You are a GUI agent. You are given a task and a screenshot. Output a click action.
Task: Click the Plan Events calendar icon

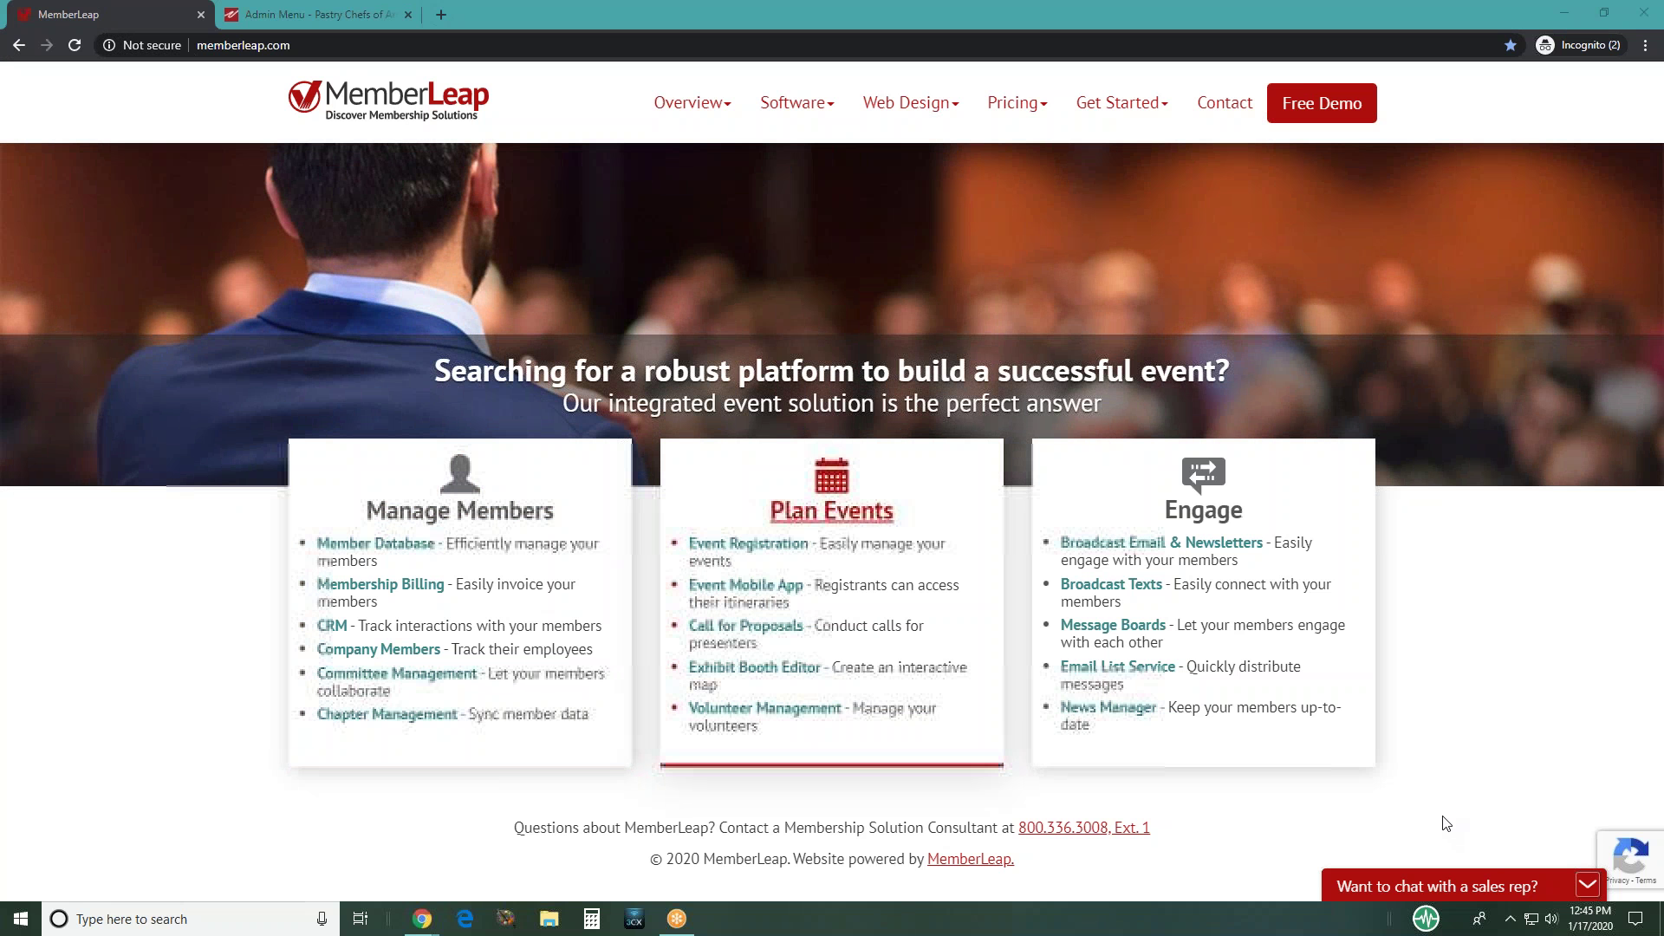pyautogui.click(x=831, y=475)
